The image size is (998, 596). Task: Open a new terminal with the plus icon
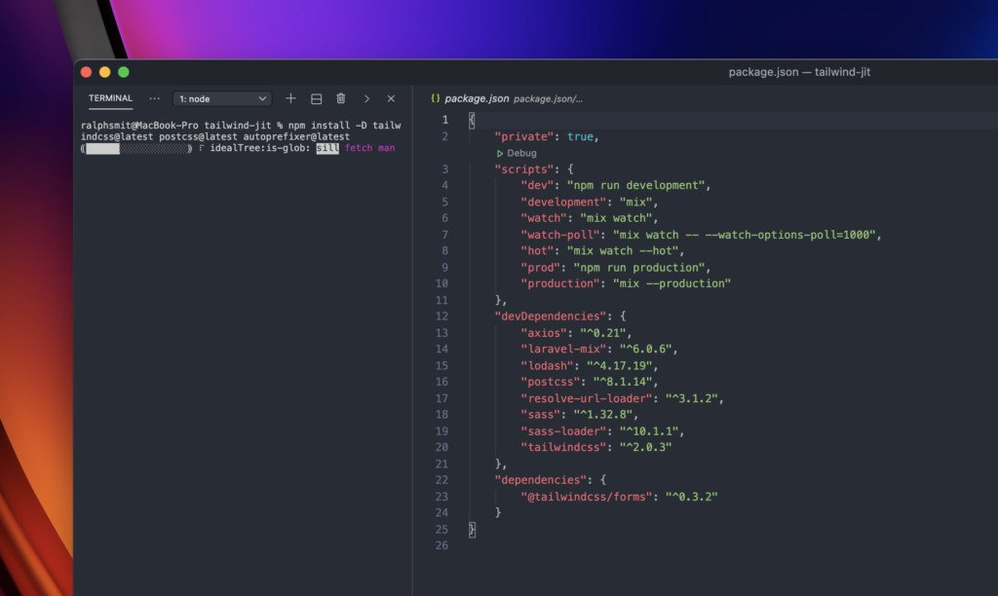click(290, 98)
